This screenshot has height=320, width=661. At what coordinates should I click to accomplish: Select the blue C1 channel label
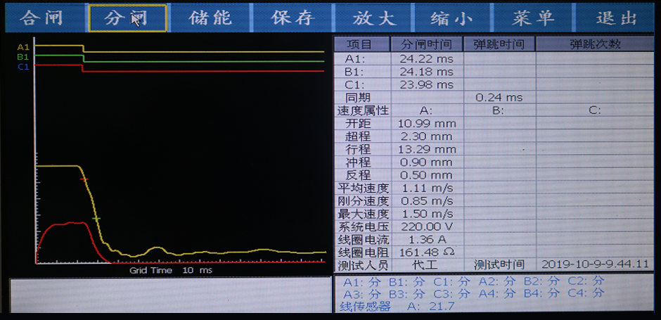(23, 67)
